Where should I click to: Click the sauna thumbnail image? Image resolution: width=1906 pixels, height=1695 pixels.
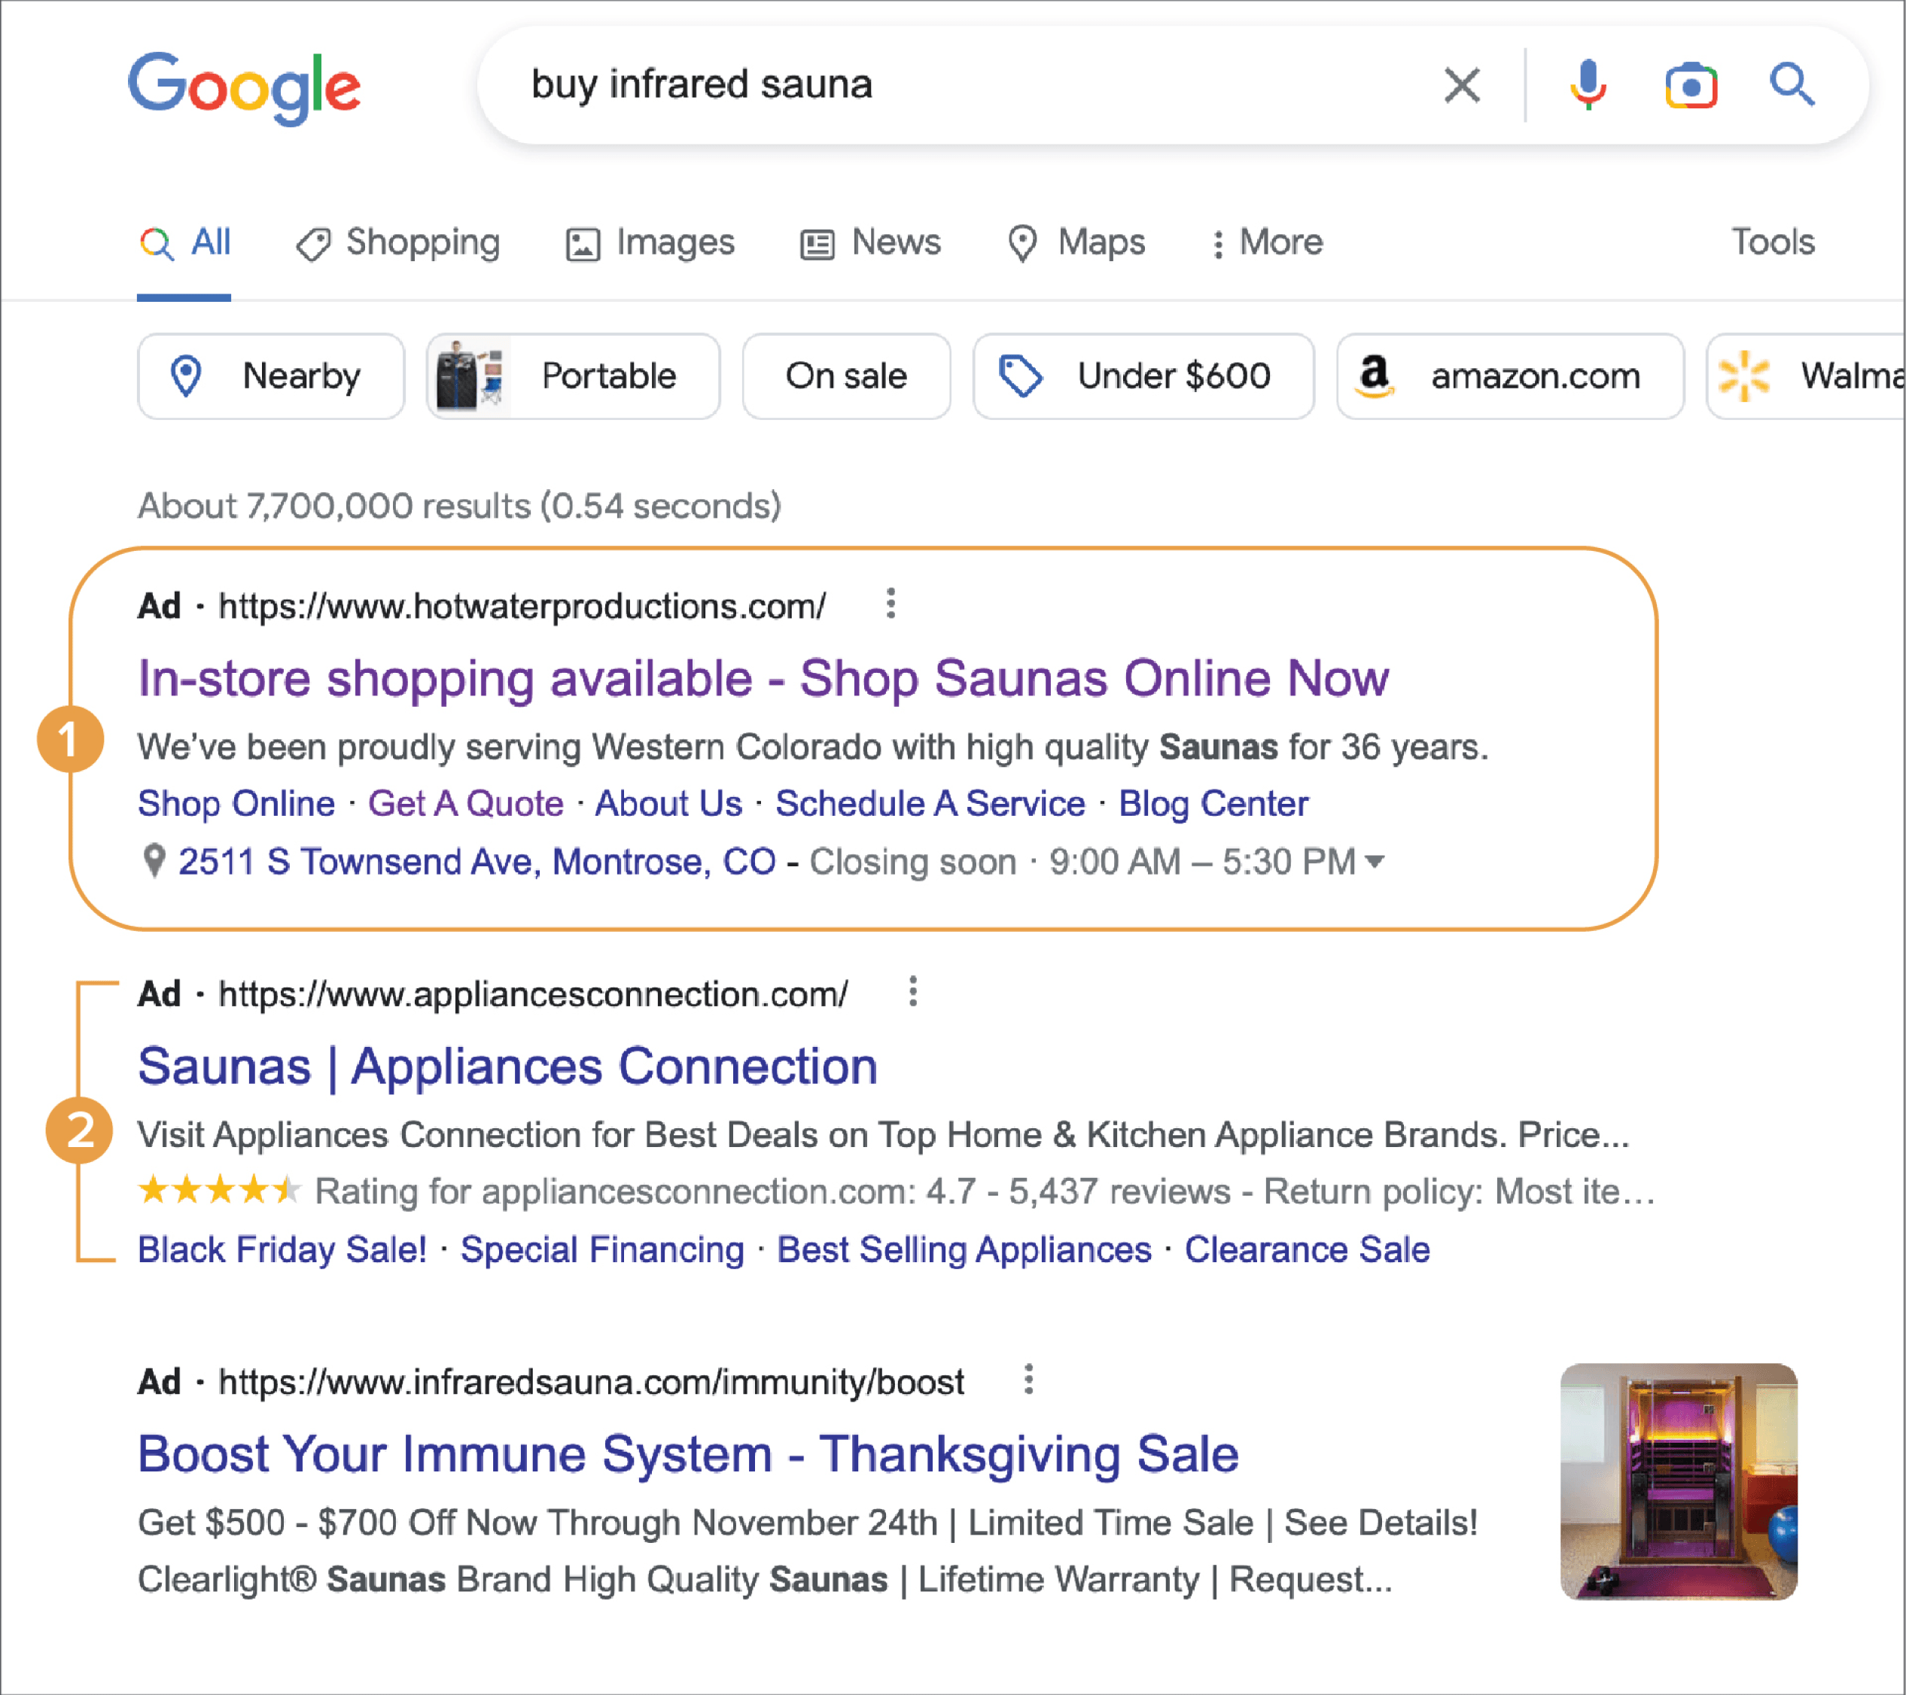[1678, 1481]
